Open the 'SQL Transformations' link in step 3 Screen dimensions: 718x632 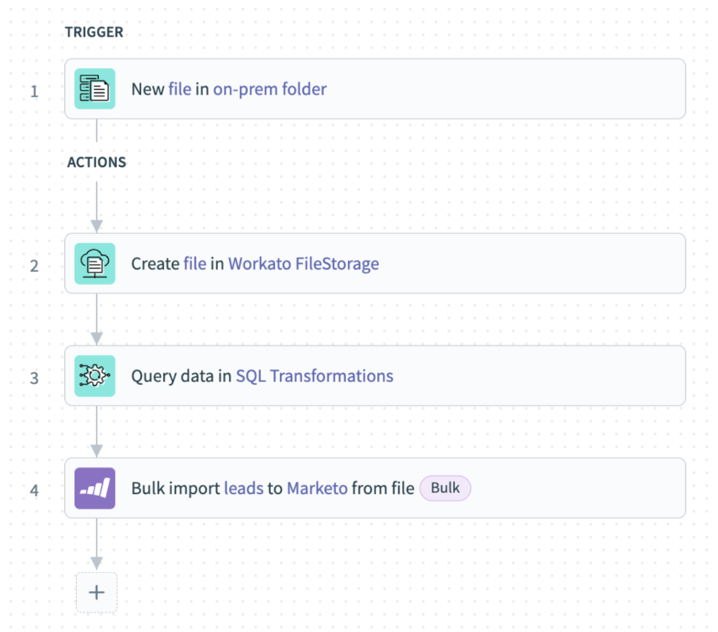314,376
